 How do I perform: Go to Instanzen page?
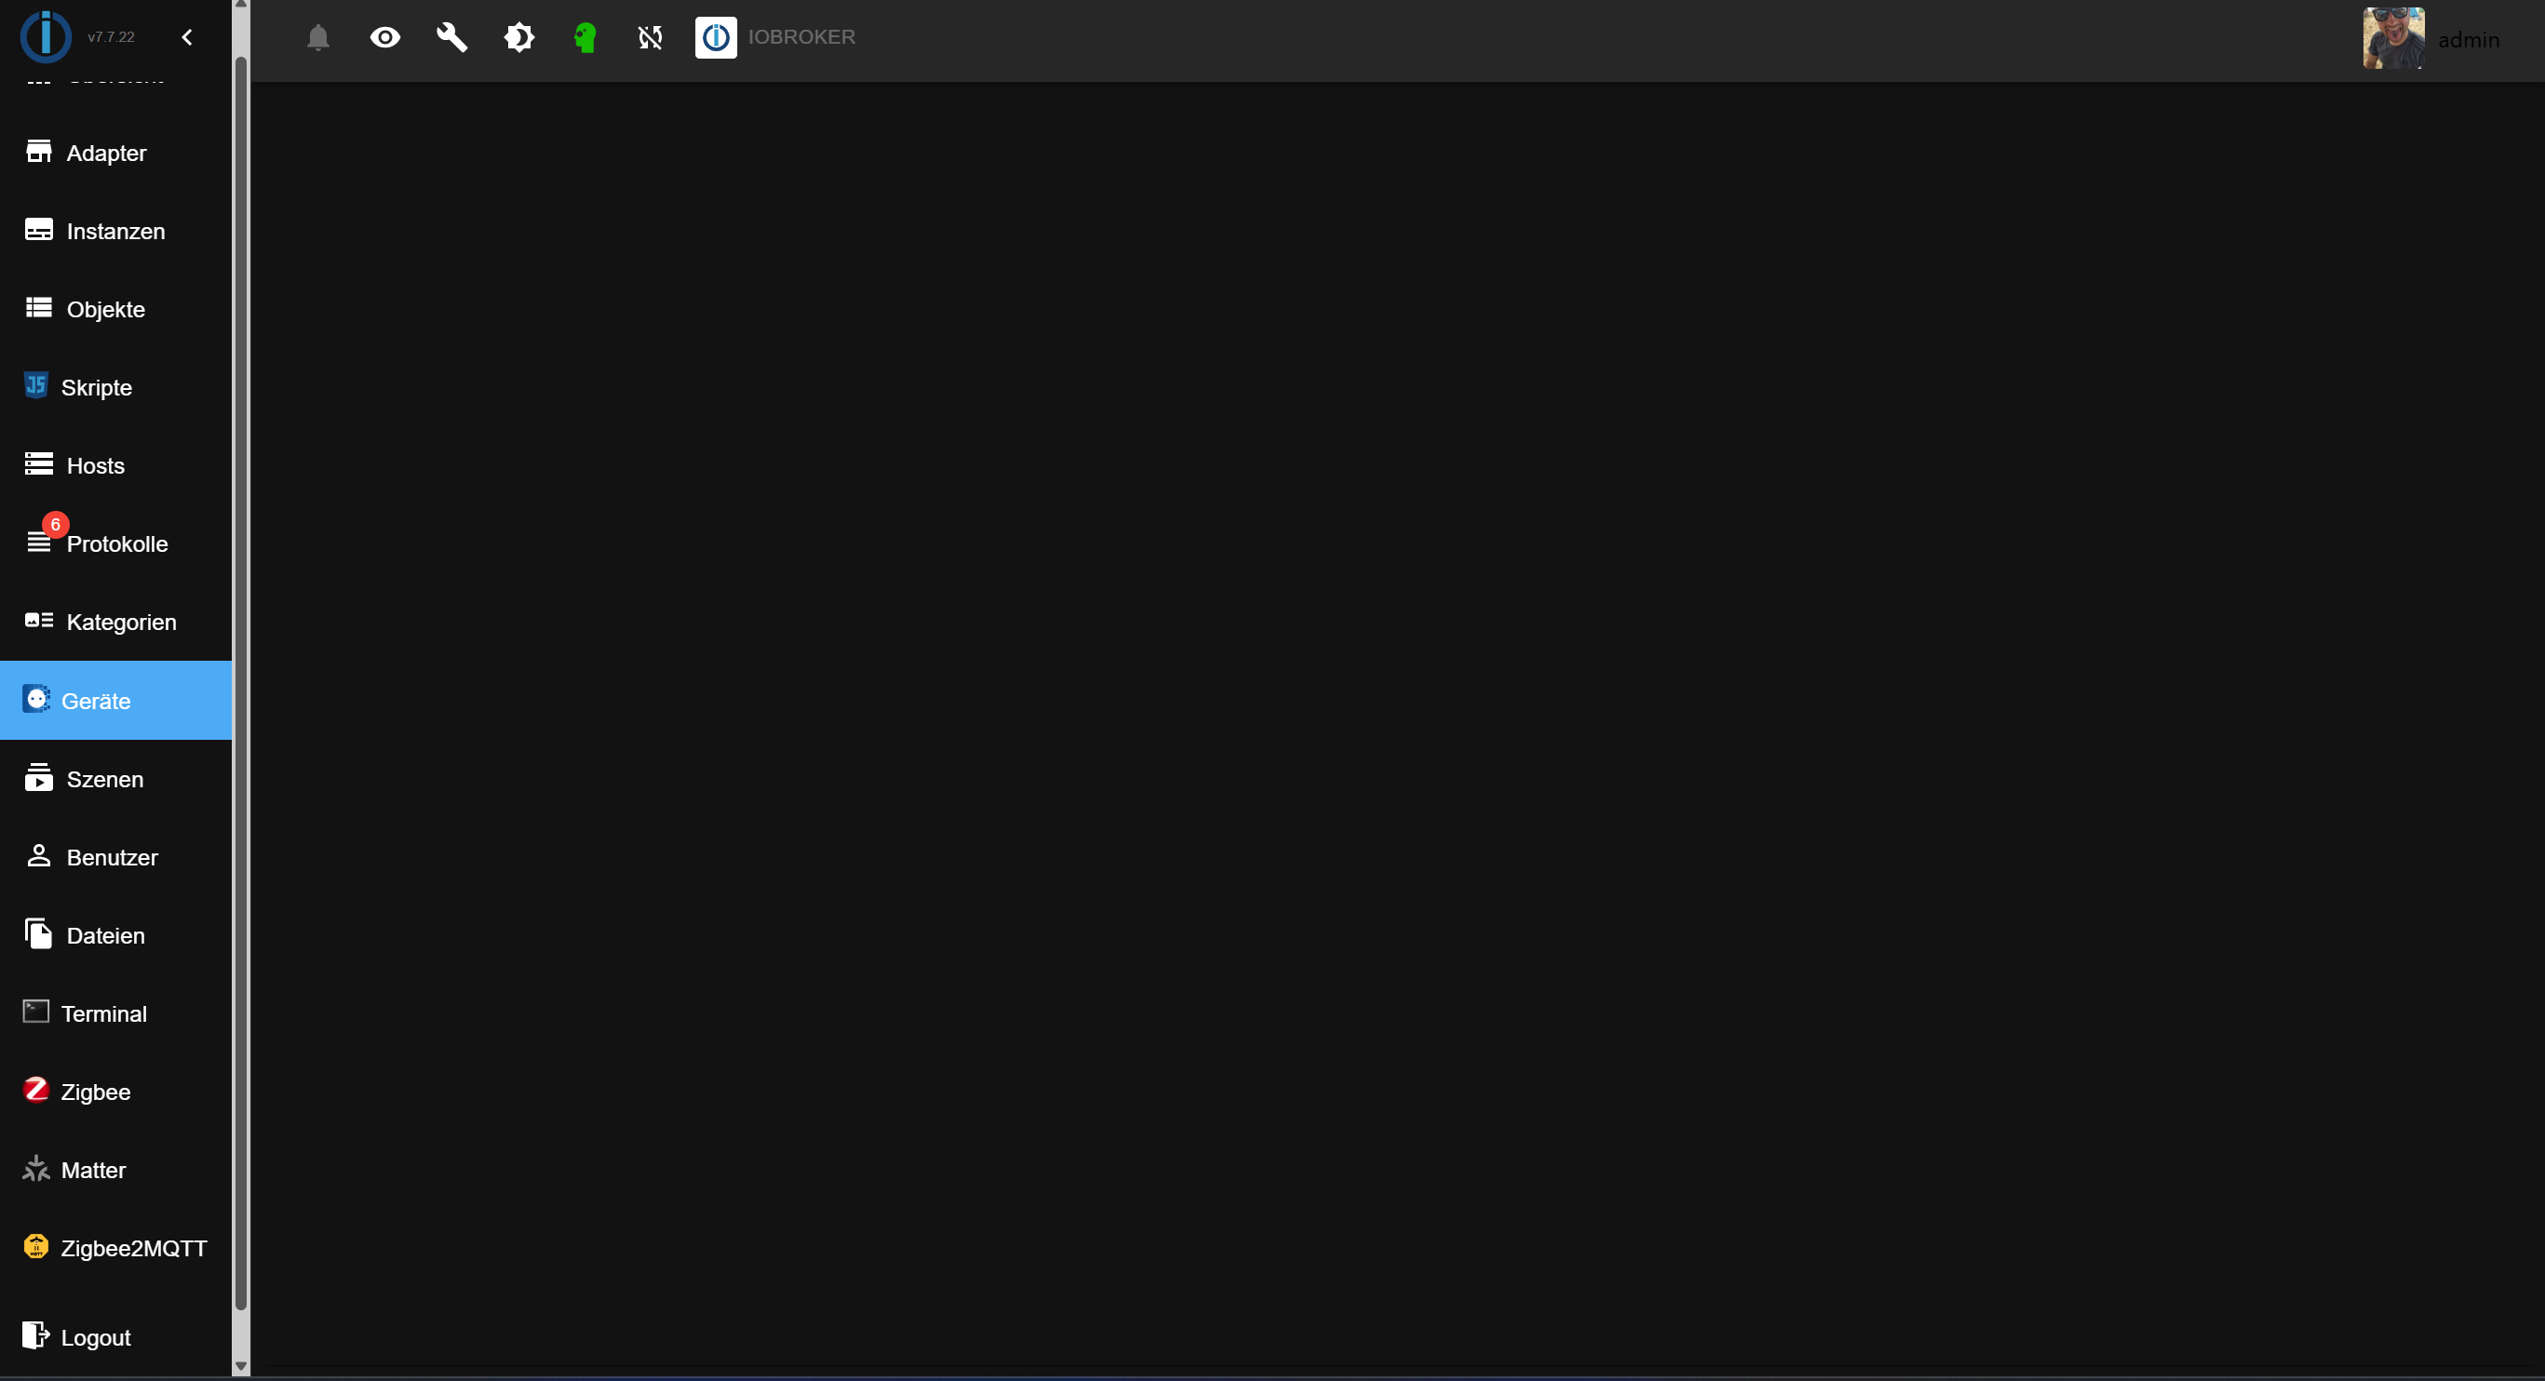click(x=114, y=231)
